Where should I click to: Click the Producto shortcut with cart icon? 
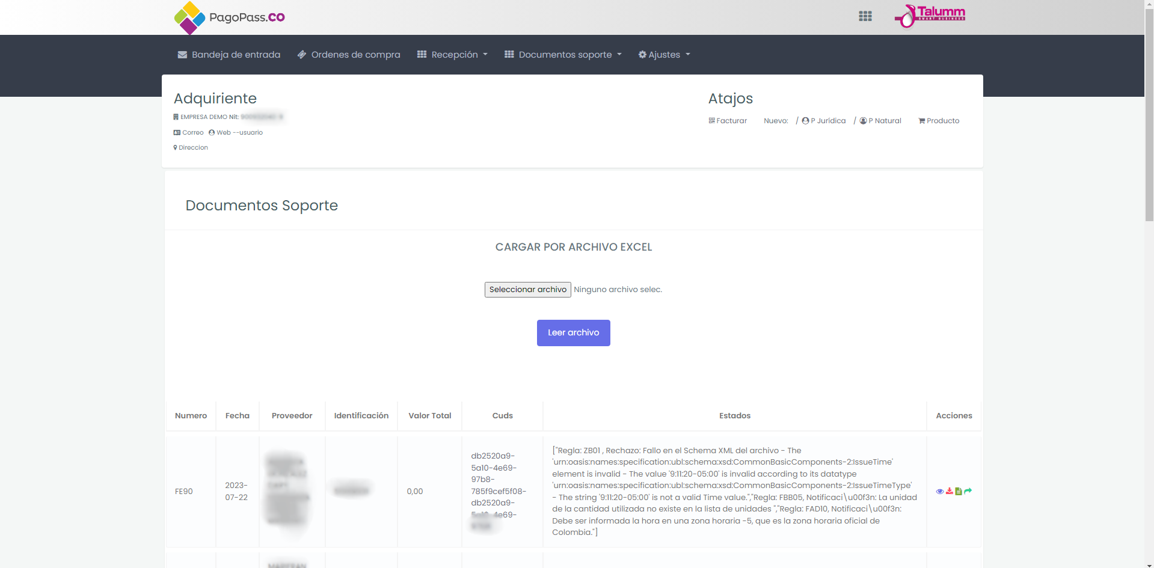point(939,121)
